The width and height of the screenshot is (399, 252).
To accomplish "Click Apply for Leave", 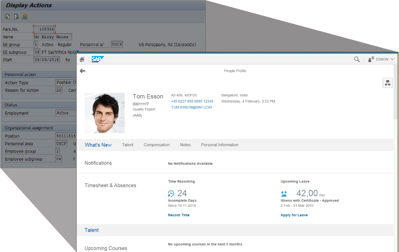I will pyautogui.click(x=294, y=215).
